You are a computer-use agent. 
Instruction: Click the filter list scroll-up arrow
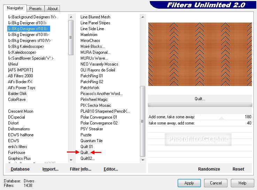click(x=142, y=17)
